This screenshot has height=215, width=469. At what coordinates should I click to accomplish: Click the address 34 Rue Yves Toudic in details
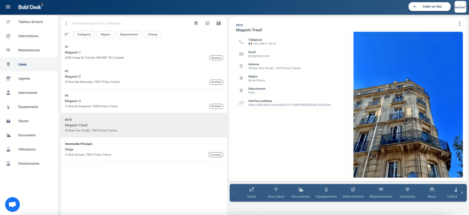(274, 68)
